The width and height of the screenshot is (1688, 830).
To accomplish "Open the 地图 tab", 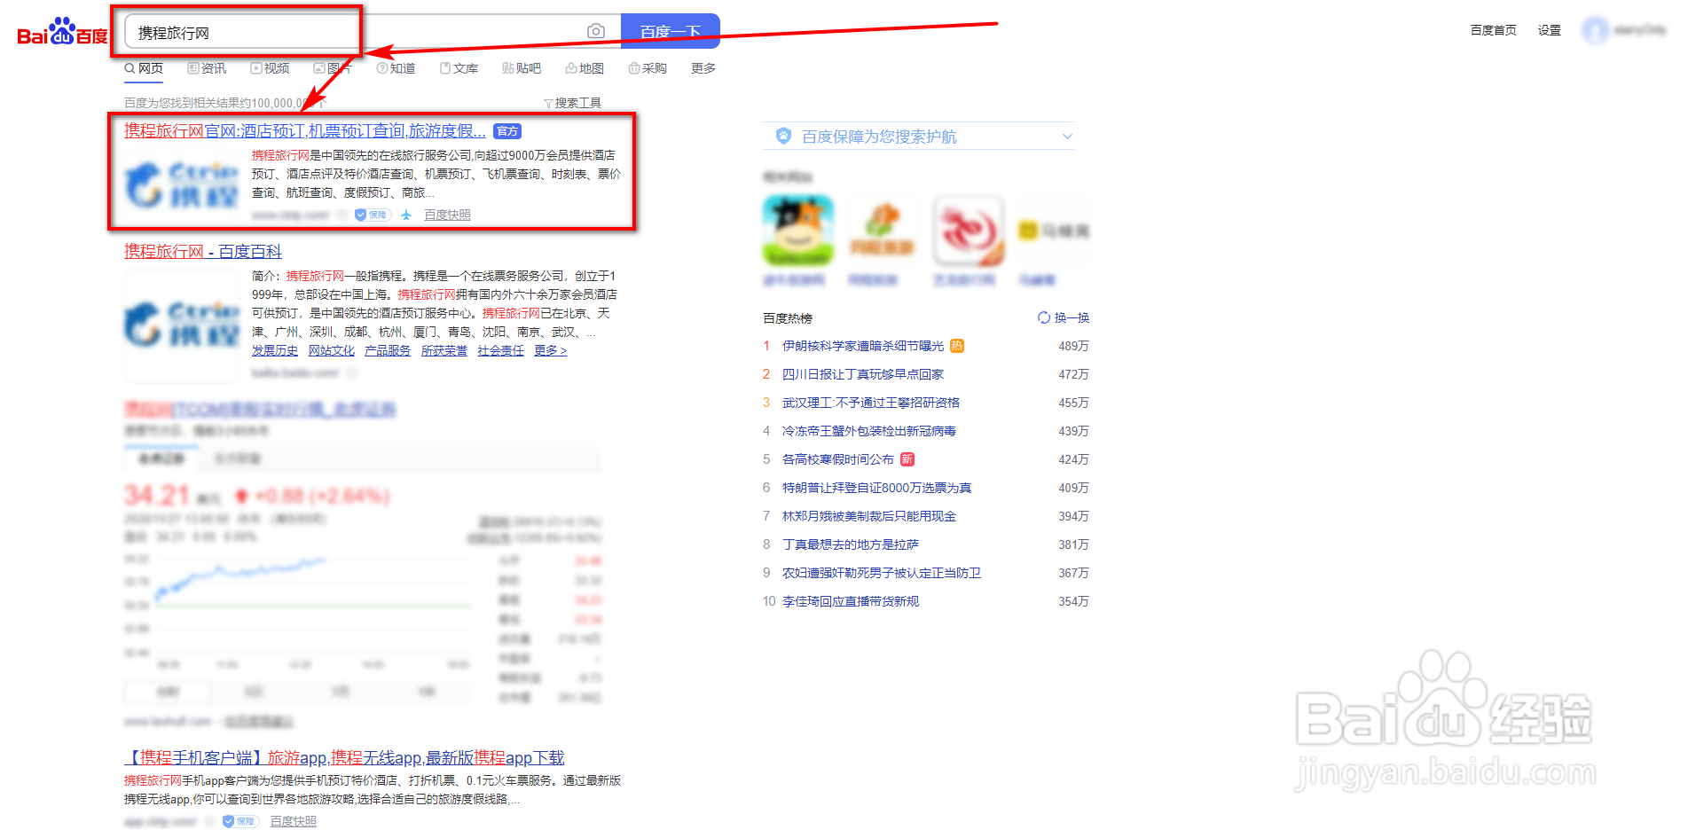I will [585, 68].
